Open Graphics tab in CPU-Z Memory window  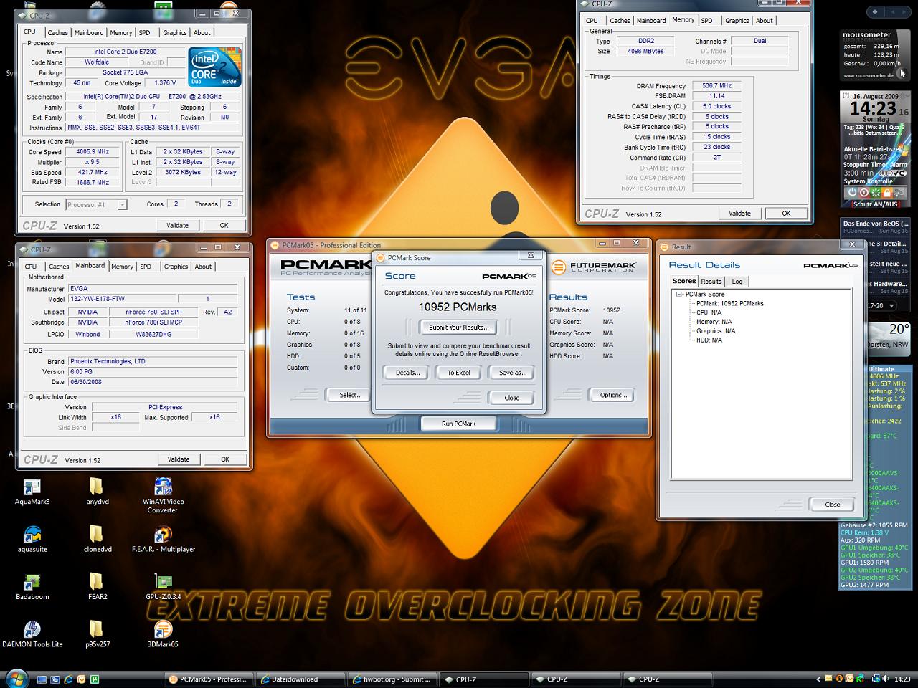click(737, 21)
